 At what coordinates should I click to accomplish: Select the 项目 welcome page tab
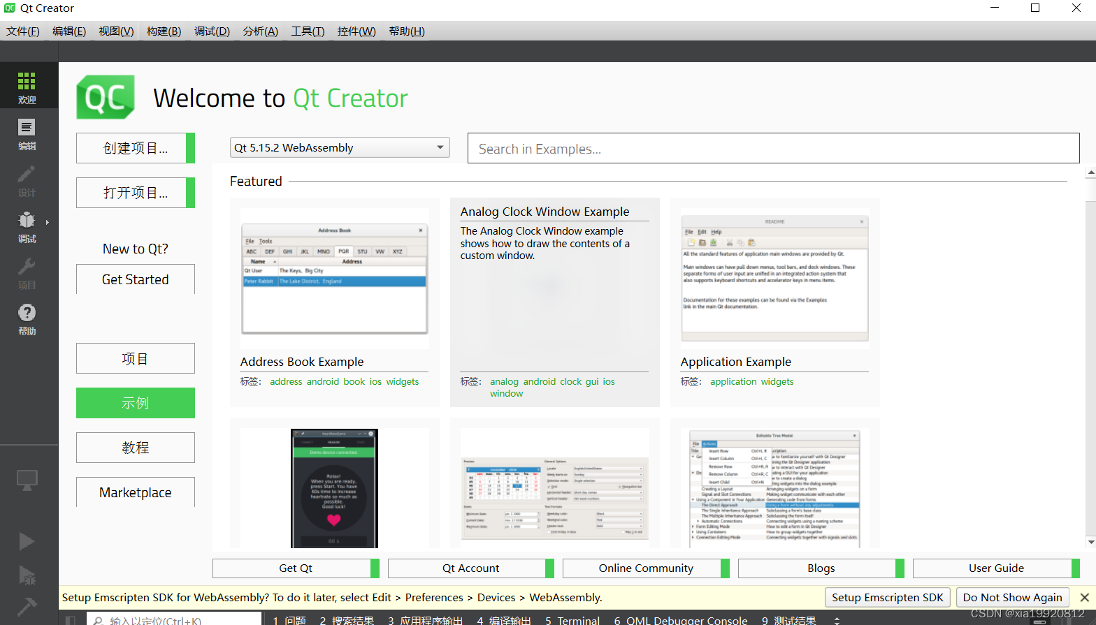coord(136,358)
